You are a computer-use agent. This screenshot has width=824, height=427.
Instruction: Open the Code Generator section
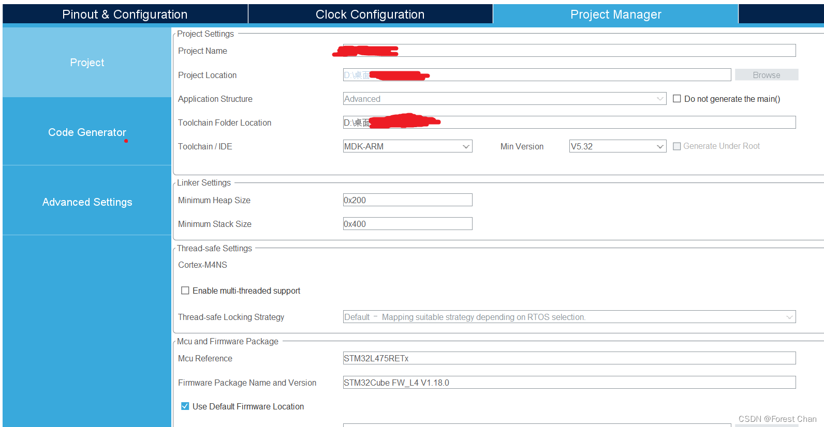pos(87,132)
